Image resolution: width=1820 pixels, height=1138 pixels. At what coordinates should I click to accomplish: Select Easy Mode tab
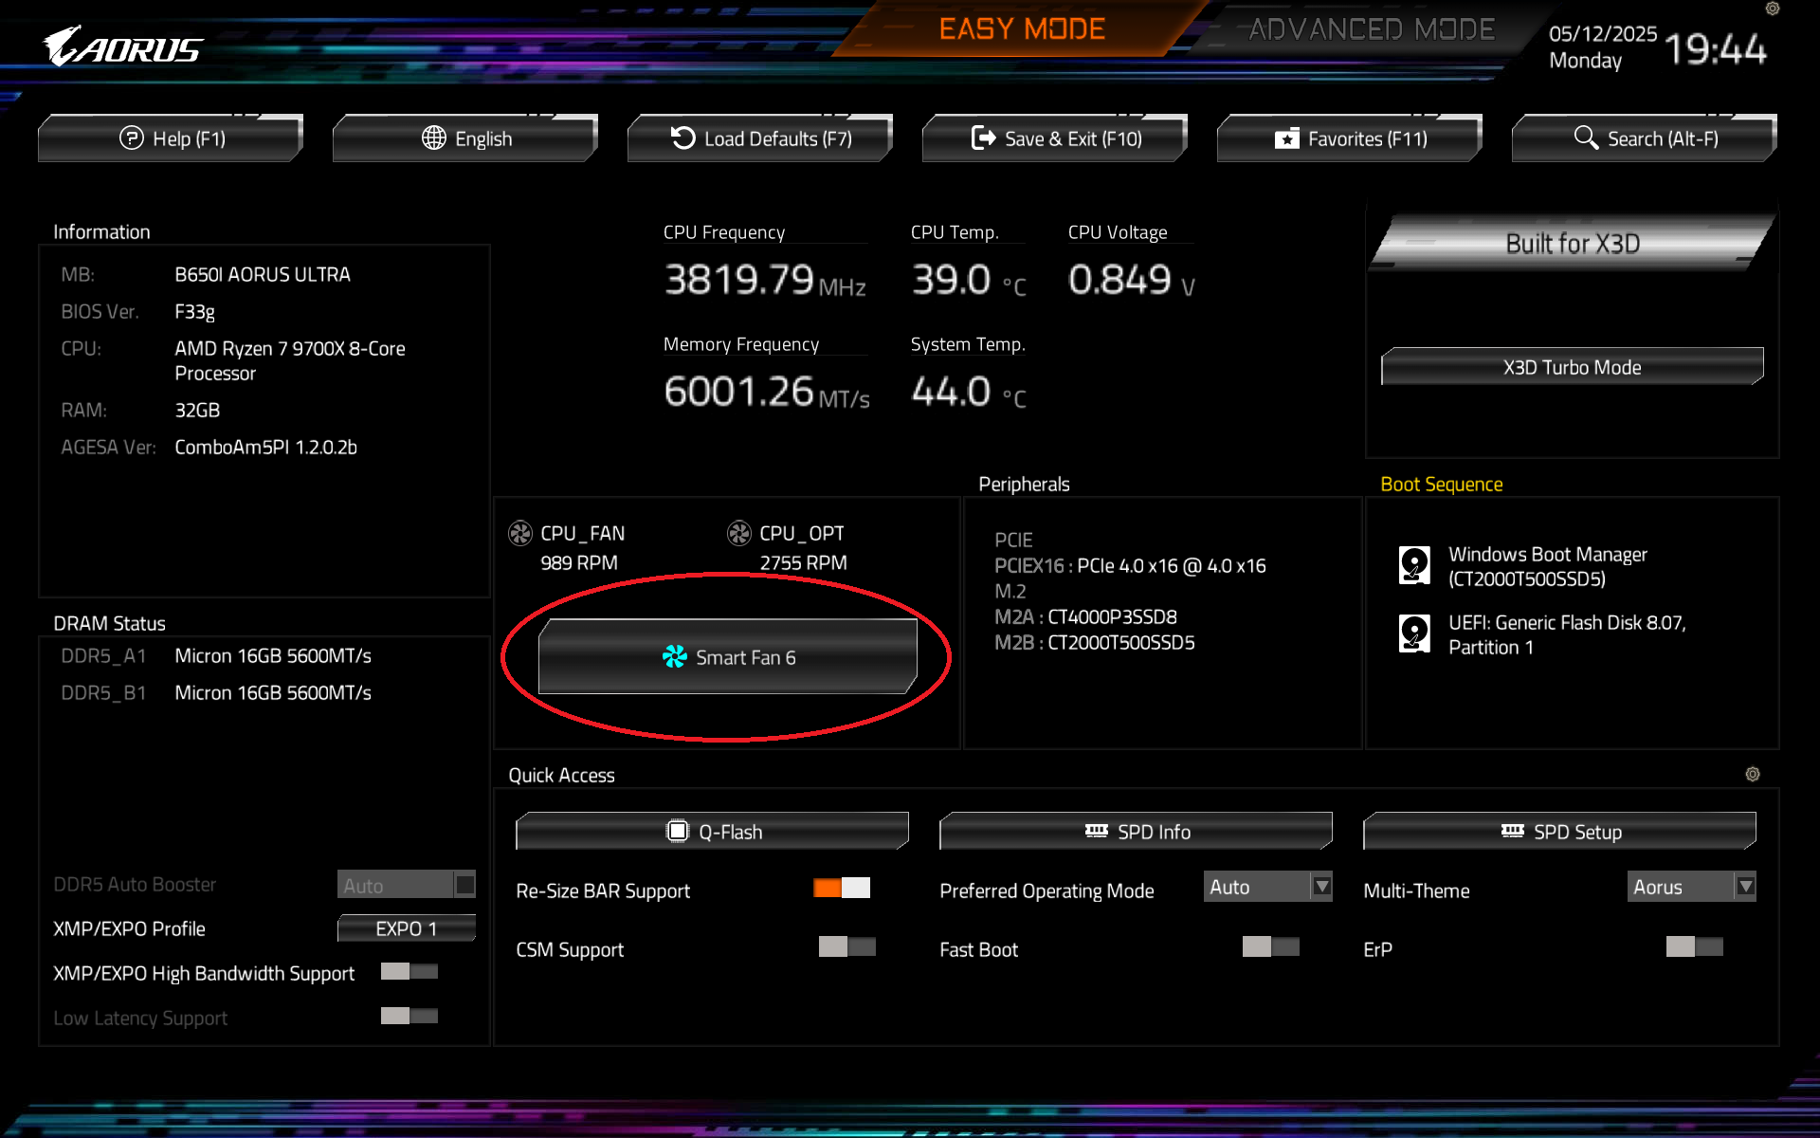[1022, 29]
